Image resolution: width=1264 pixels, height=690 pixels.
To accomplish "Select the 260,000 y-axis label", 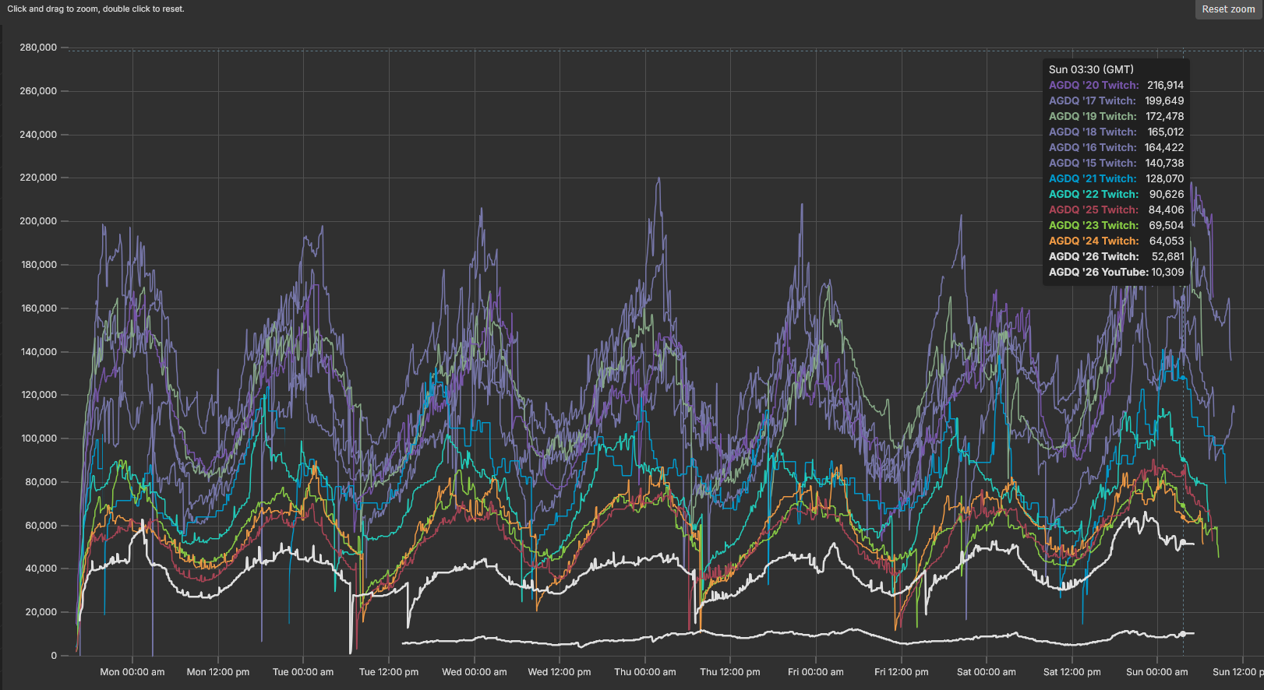I will click(38, 91).
